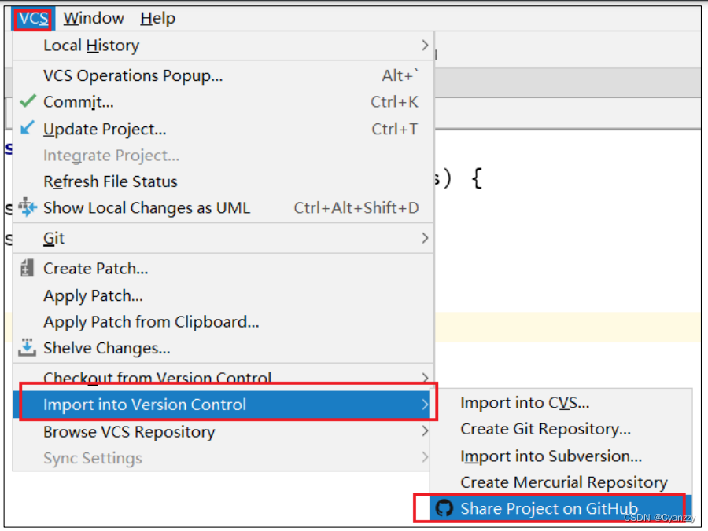This screenshot has height=531, width=708.
Task: Choose Show Local Changes as UML
Action: pyautogui.click(x=223, y=208)
